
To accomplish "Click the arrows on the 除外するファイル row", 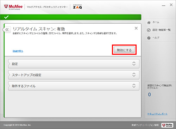I will 134,86.
